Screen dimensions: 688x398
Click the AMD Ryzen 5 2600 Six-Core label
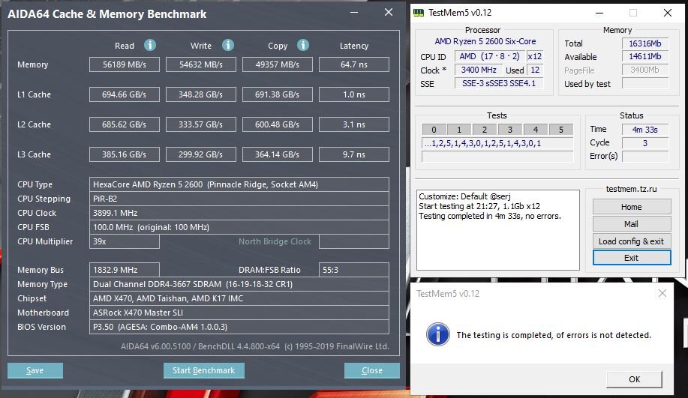pyautogui.click(x=485, y=41)
